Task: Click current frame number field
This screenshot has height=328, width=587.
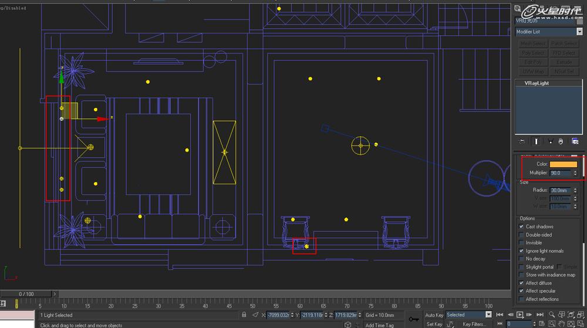Action: coord(519,324)
